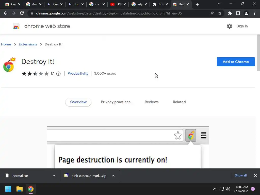Close the EDP YouTube tab

(x=124, y=5)
